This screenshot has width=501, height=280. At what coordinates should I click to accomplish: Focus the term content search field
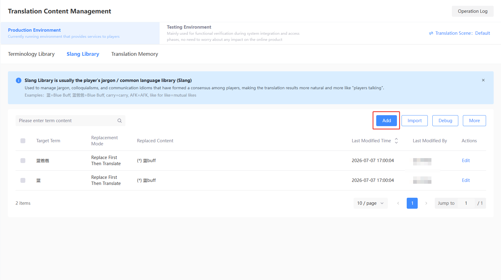tap(70, 121)
